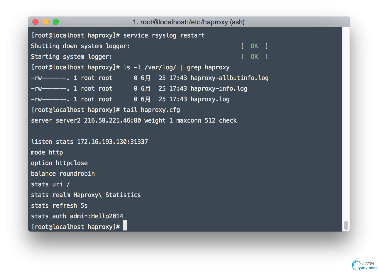Click the listen stats 172.16.193.130:31337 line
The height and width of the screenshot is (272, 378).
coord(89,142)
